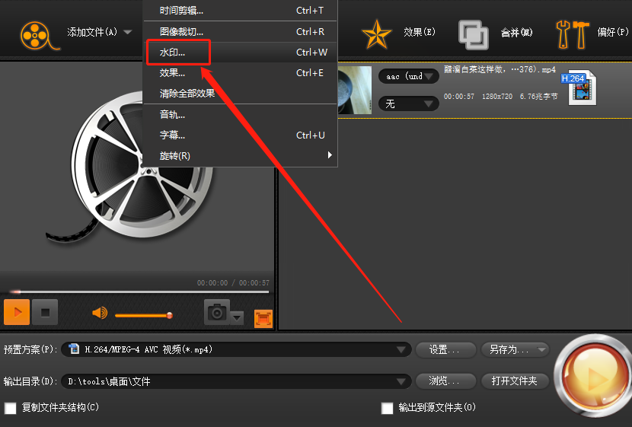This screenshot has height=427, width=632.
Task: Open the Add File dropdown arrow
Action: (x=128, y=32)
